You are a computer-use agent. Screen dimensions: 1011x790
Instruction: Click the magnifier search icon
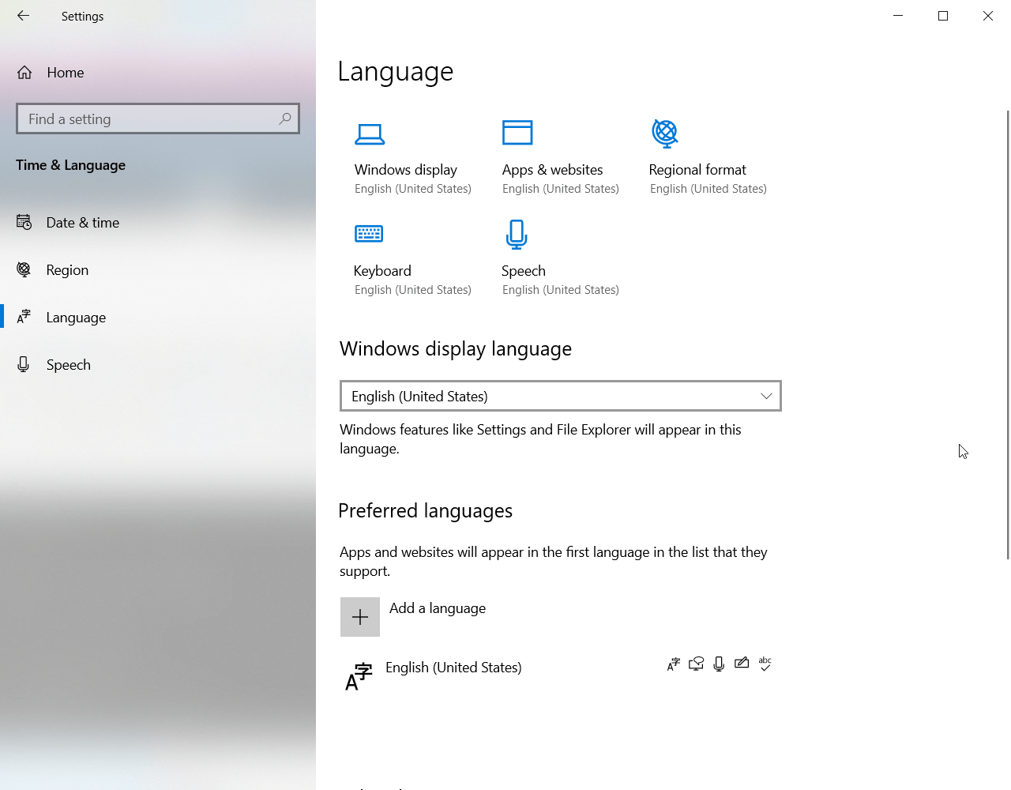[x=285, y=118]
